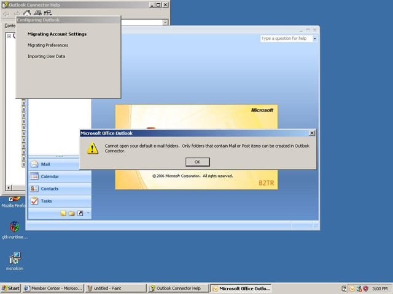393x294 pixels.
Task: Close the Outlook Connector Help window
Action: (x=165, y=5)
